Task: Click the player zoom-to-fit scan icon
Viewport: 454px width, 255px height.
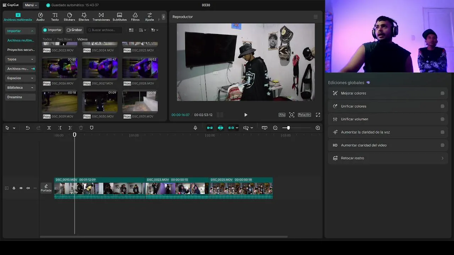Action: coord(292,115)
